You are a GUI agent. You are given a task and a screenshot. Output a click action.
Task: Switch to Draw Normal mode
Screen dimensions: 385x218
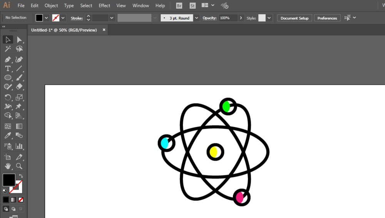pos(6,209)
